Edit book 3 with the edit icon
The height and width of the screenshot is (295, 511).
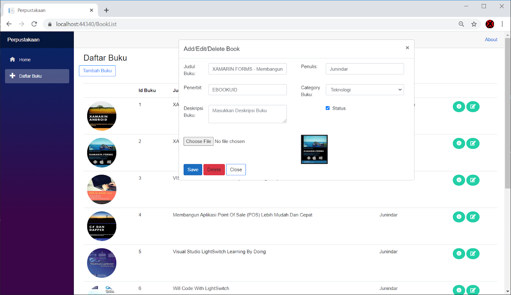coord(473,180)
